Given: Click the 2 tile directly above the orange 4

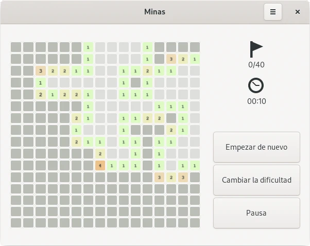Looking at the screenshot, I should 100,154.
